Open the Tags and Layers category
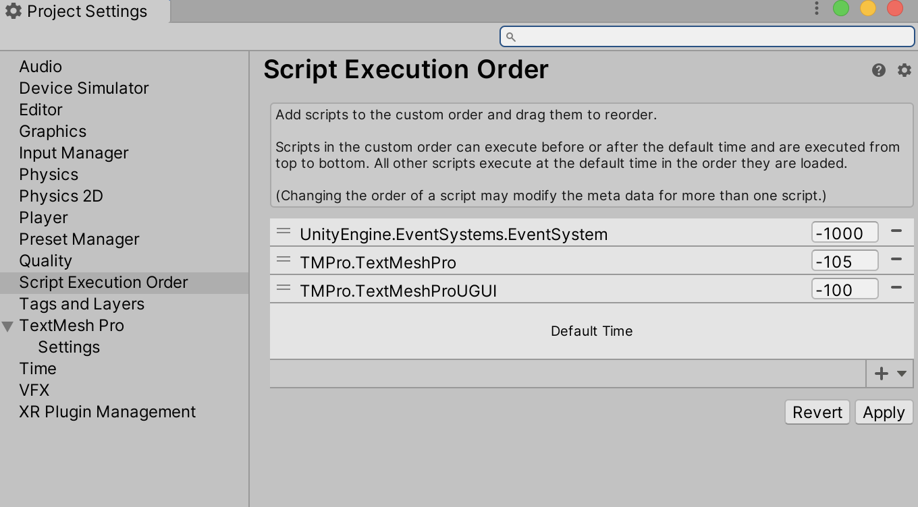The image size is (918, 507). pos(82,304)
